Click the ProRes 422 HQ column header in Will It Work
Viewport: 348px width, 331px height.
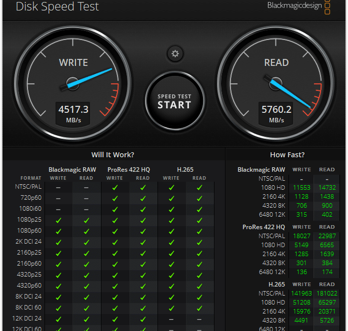click(x=128, y=170)
